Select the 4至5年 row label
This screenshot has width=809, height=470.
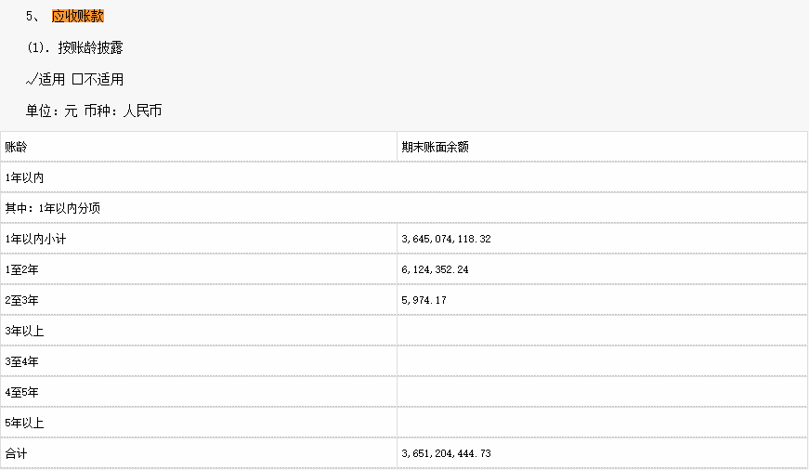(21, 392)
